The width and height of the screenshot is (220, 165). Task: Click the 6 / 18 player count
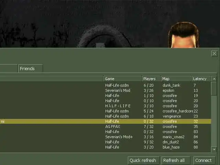pos(148,116)
